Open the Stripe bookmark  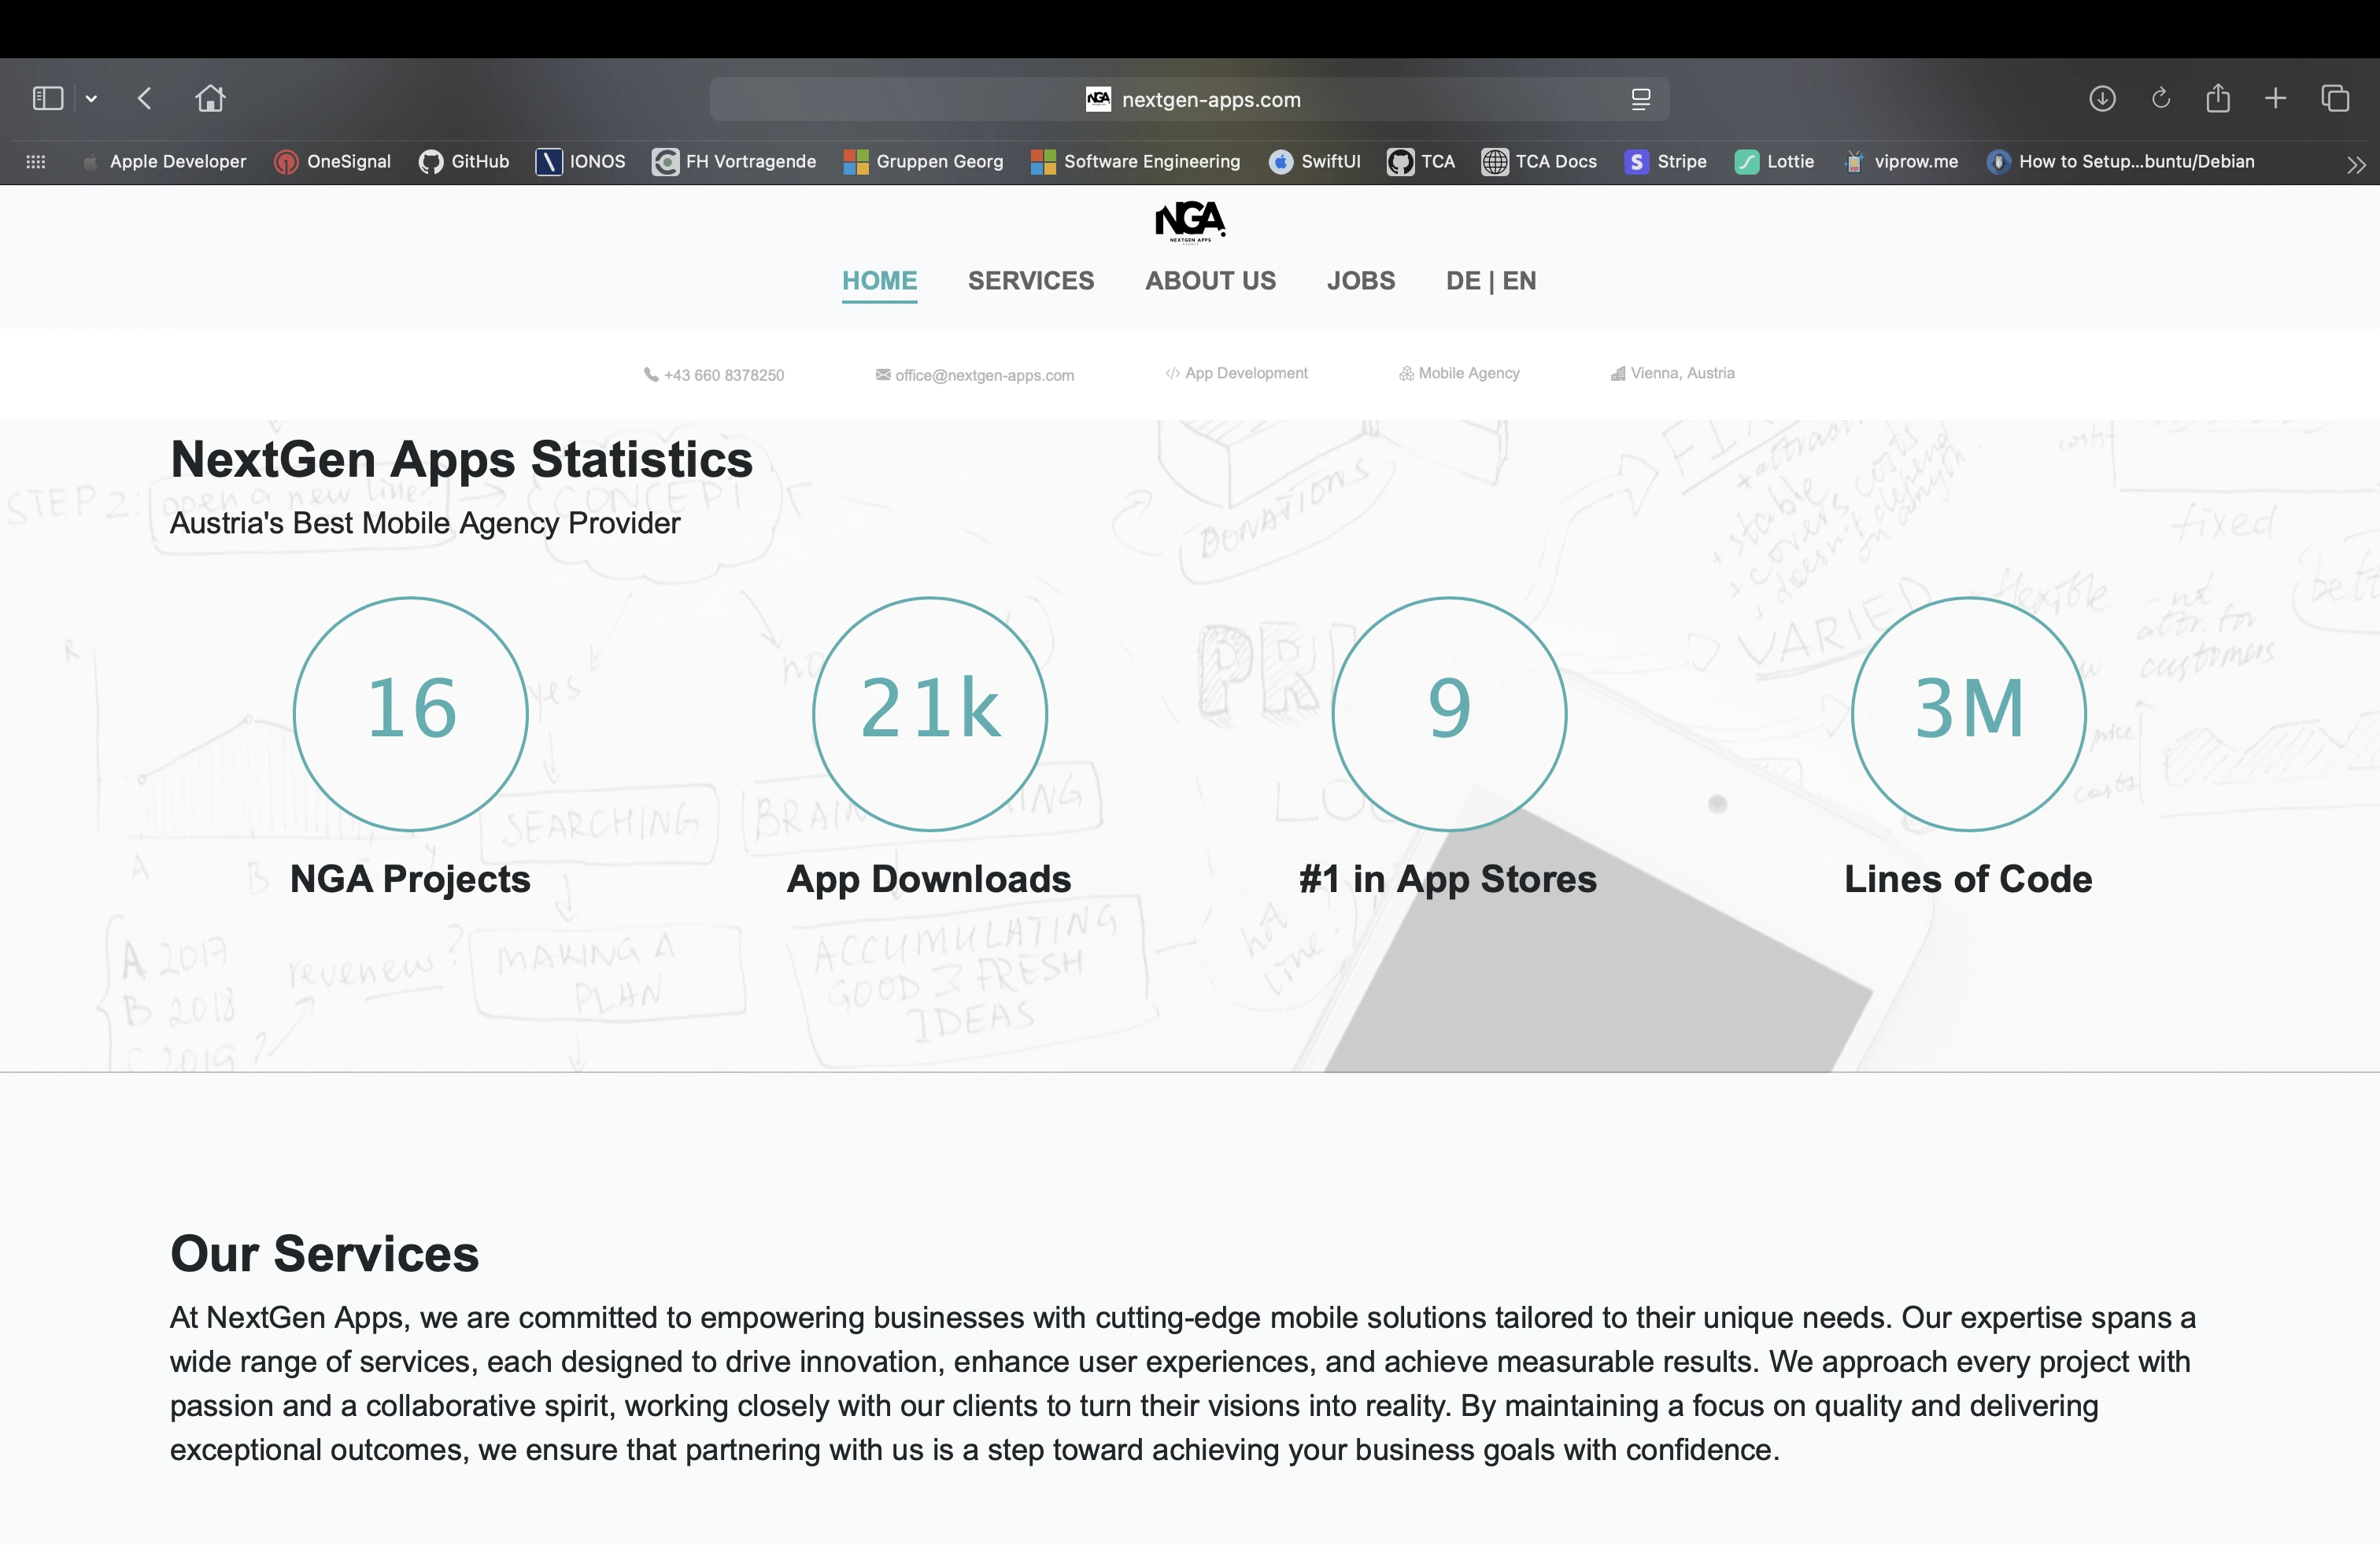click(1666, 162)
